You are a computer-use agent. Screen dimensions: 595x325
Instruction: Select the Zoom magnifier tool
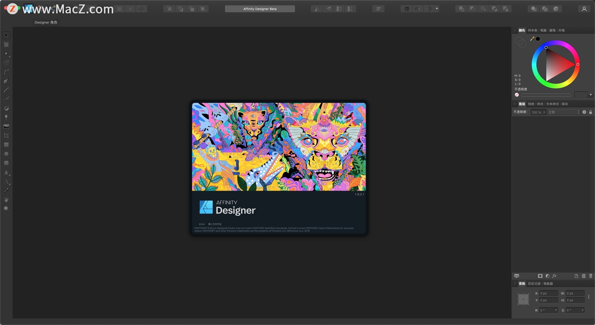pos(6,209)
